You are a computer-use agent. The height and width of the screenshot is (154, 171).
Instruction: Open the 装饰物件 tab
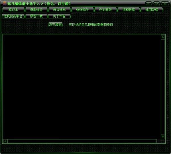(82, 10)
